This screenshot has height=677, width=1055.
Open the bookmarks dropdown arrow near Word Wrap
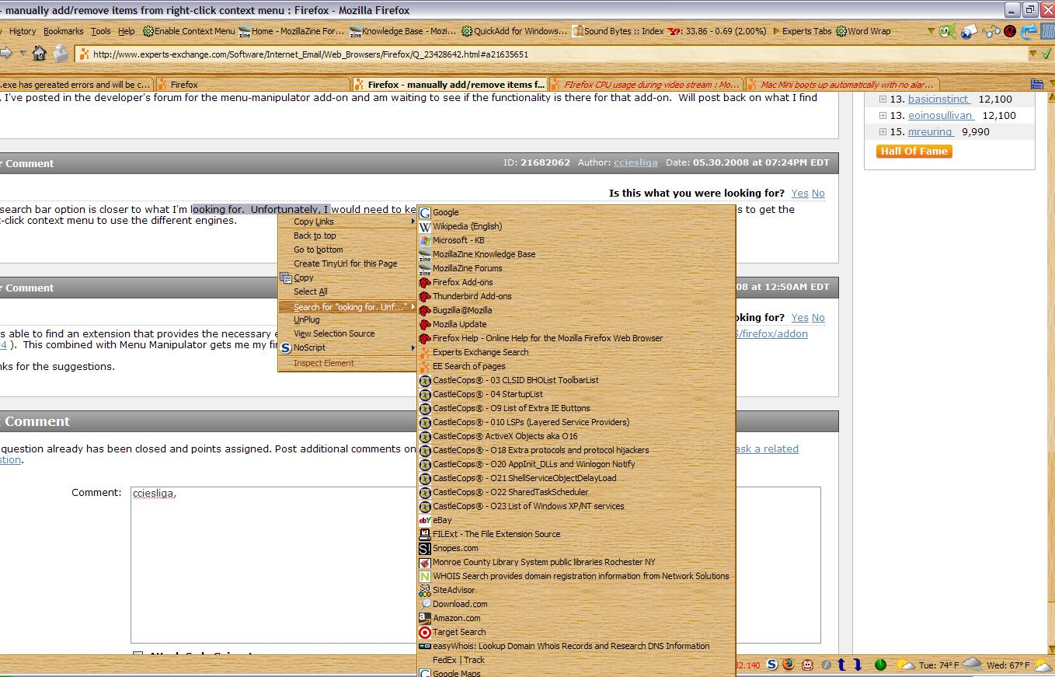point(931,31)
